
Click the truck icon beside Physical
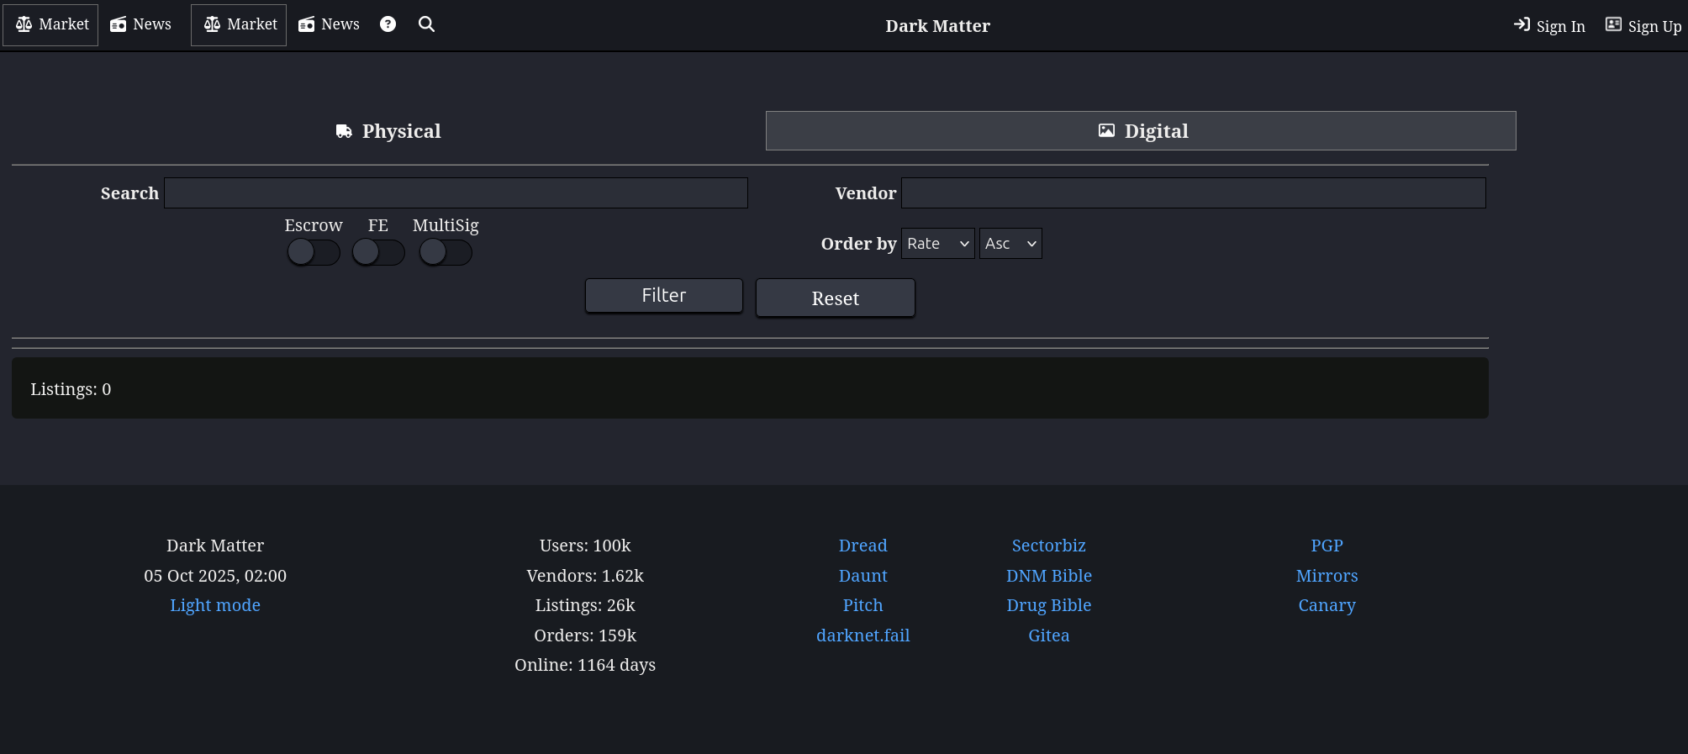[x=344, y=131]
